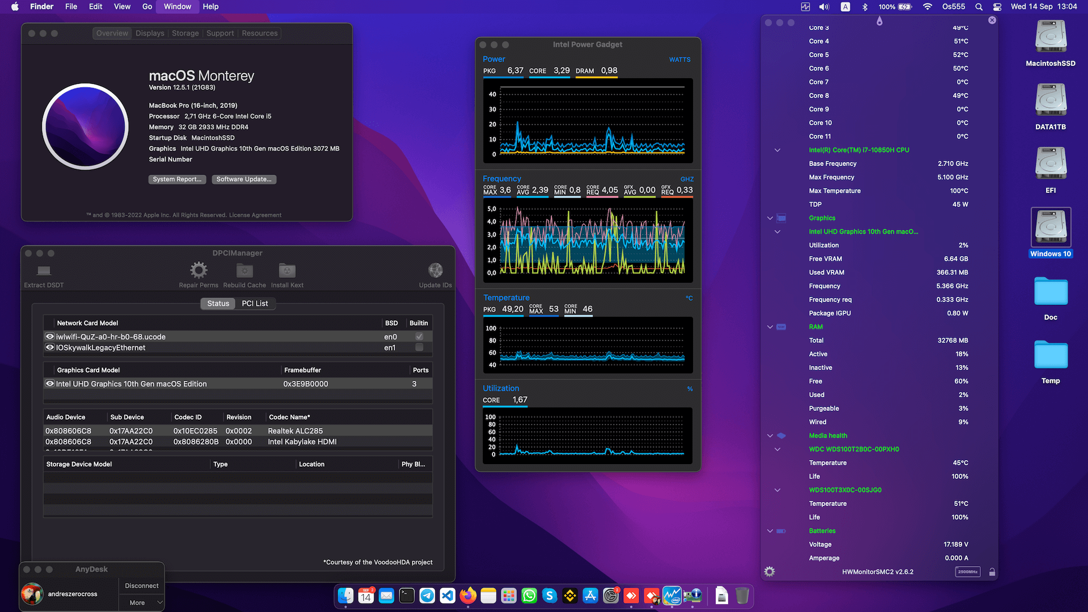Open HWMonitorSMC2 settings gear
This screenshot has height=612, width=1088.
[x=769, y=572]
